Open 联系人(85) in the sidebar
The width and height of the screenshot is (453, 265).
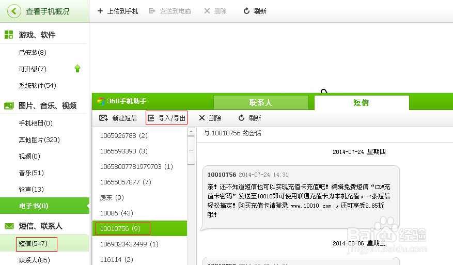point(35,260)
